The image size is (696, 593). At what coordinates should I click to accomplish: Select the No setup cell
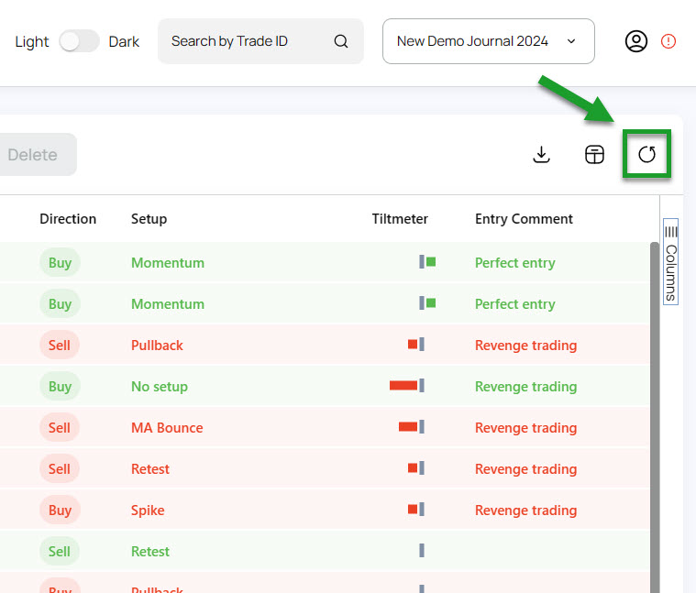[160, 386]
